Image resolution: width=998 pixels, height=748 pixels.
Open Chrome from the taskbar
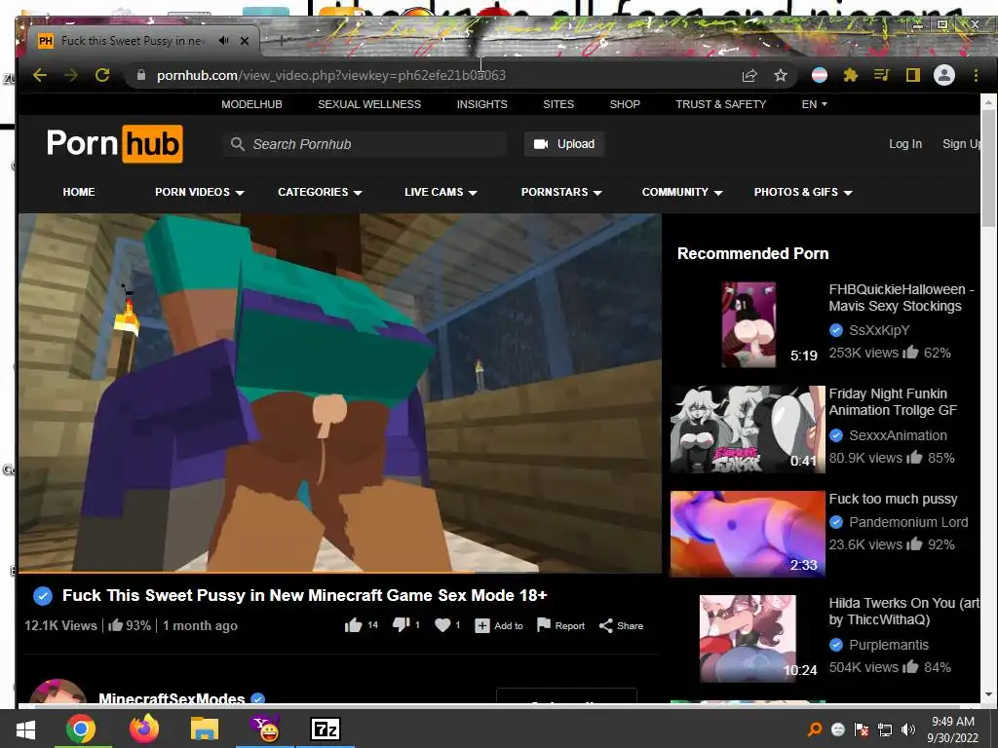[81, 729]
